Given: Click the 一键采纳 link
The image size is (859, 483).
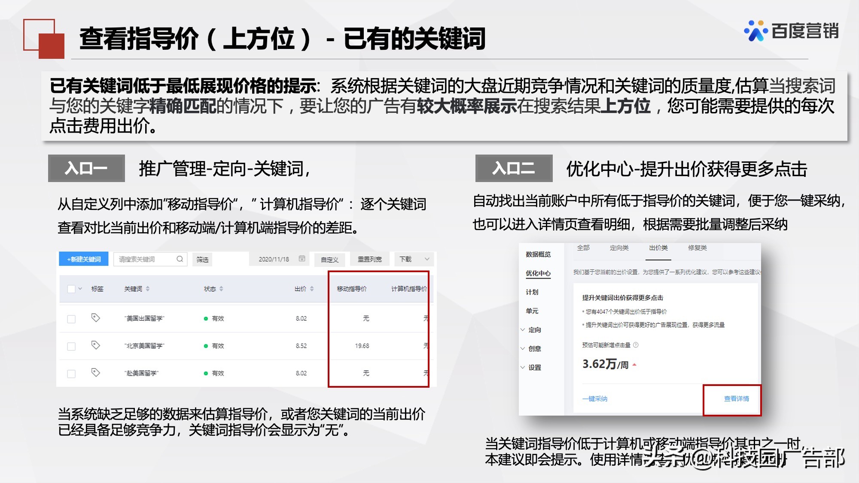Looking at the screenshot, I should pyautogui.click(x=595, y=399).
